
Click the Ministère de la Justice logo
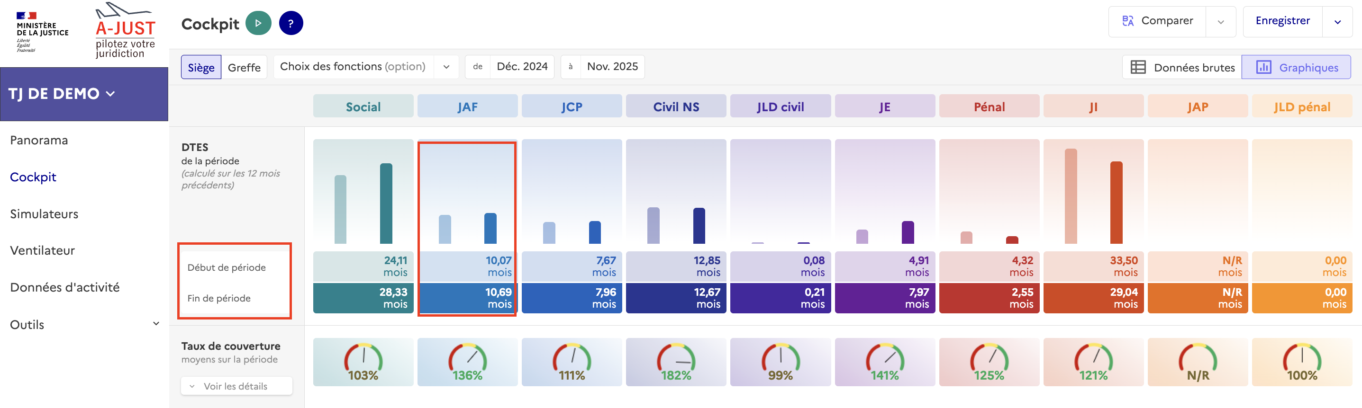coord(41,32)
